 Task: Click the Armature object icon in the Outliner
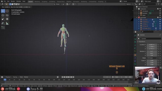click(x=141, y=11)
